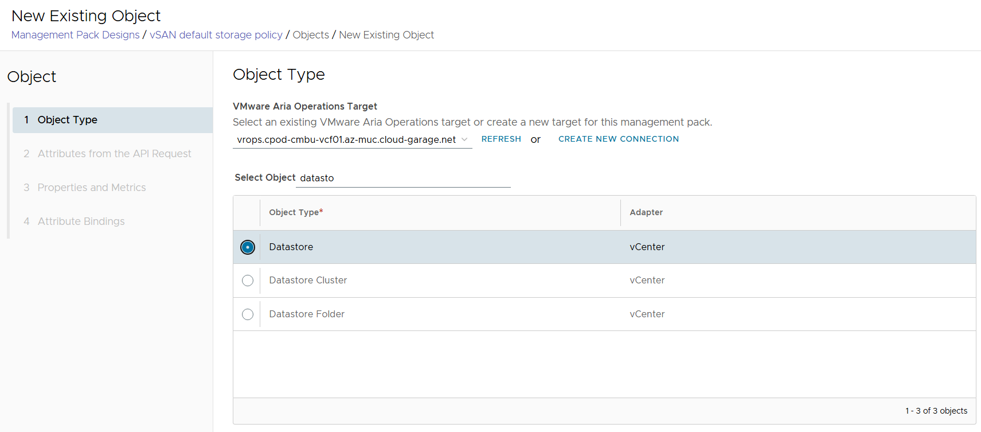The width and height of the screenshot is (981, 432).
Task: Click vCenter adapter cell in Datastore row
Action: (647, 247)
